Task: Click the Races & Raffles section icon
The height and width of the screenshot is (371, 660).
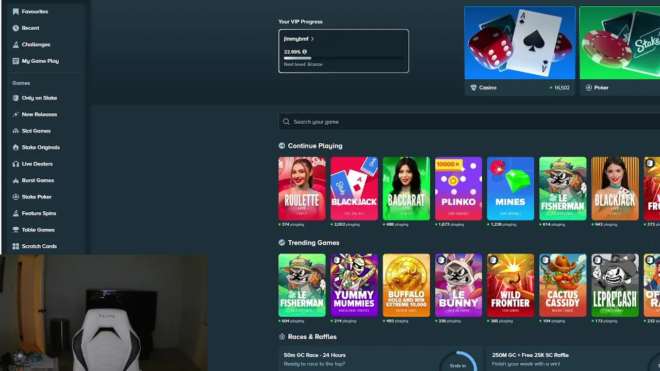Action: [282, 337]
